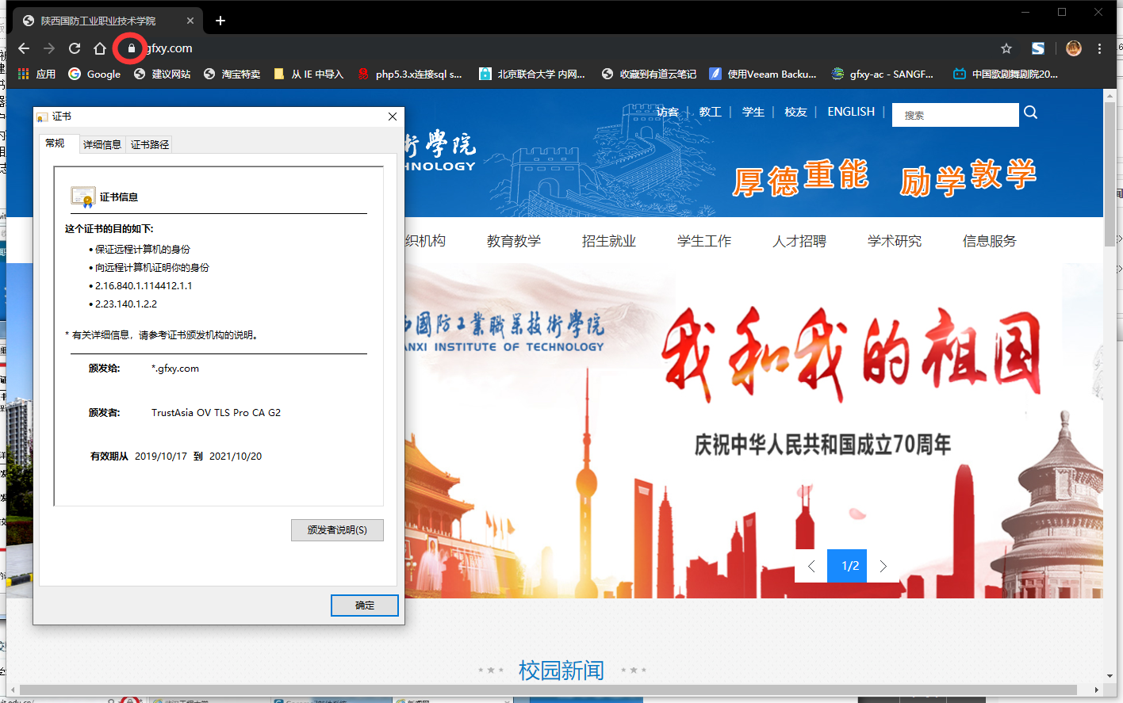Screen dimensions: 1123x703
Task: Open a new browser tab
Action: tap(220, 21)
